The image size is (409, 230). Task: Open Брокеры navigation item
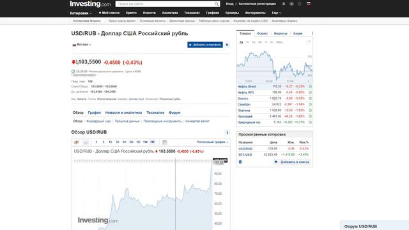(232, 13)
